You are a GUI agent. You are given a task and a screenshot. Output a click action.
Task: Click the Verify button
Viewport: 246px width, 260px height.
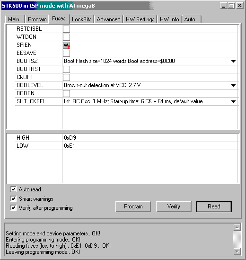tap(174, 206)
